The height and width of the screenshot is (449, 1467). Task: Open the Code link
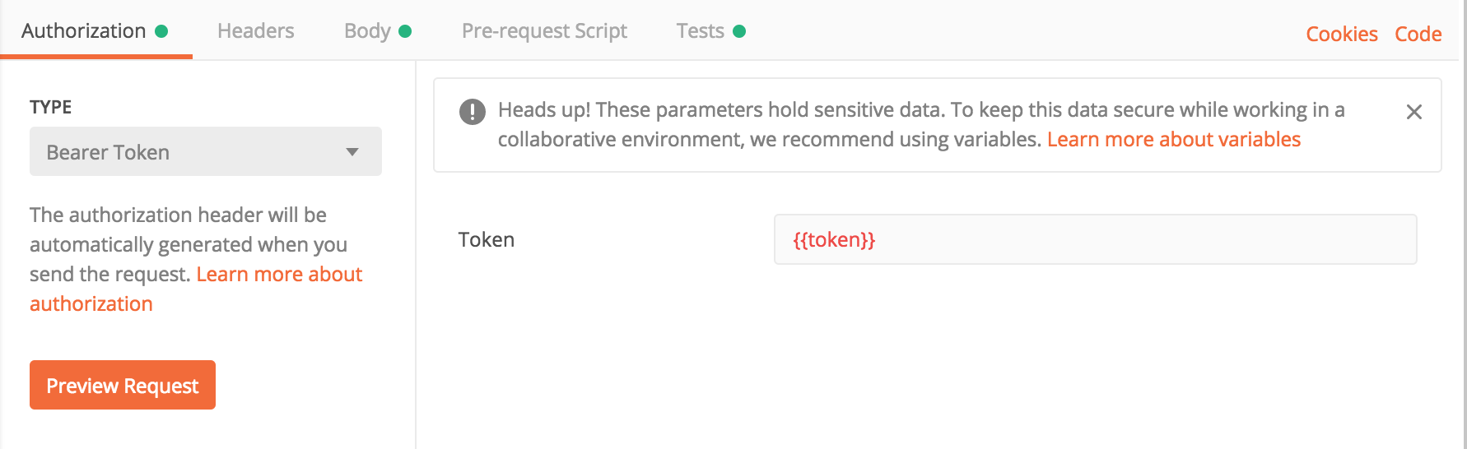(1418, 34)
